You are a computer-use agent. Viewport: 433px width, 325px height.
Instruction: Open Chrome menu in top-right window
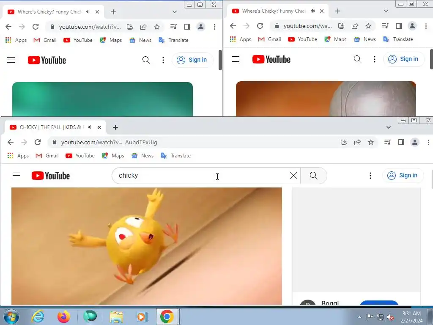point(426,26)
